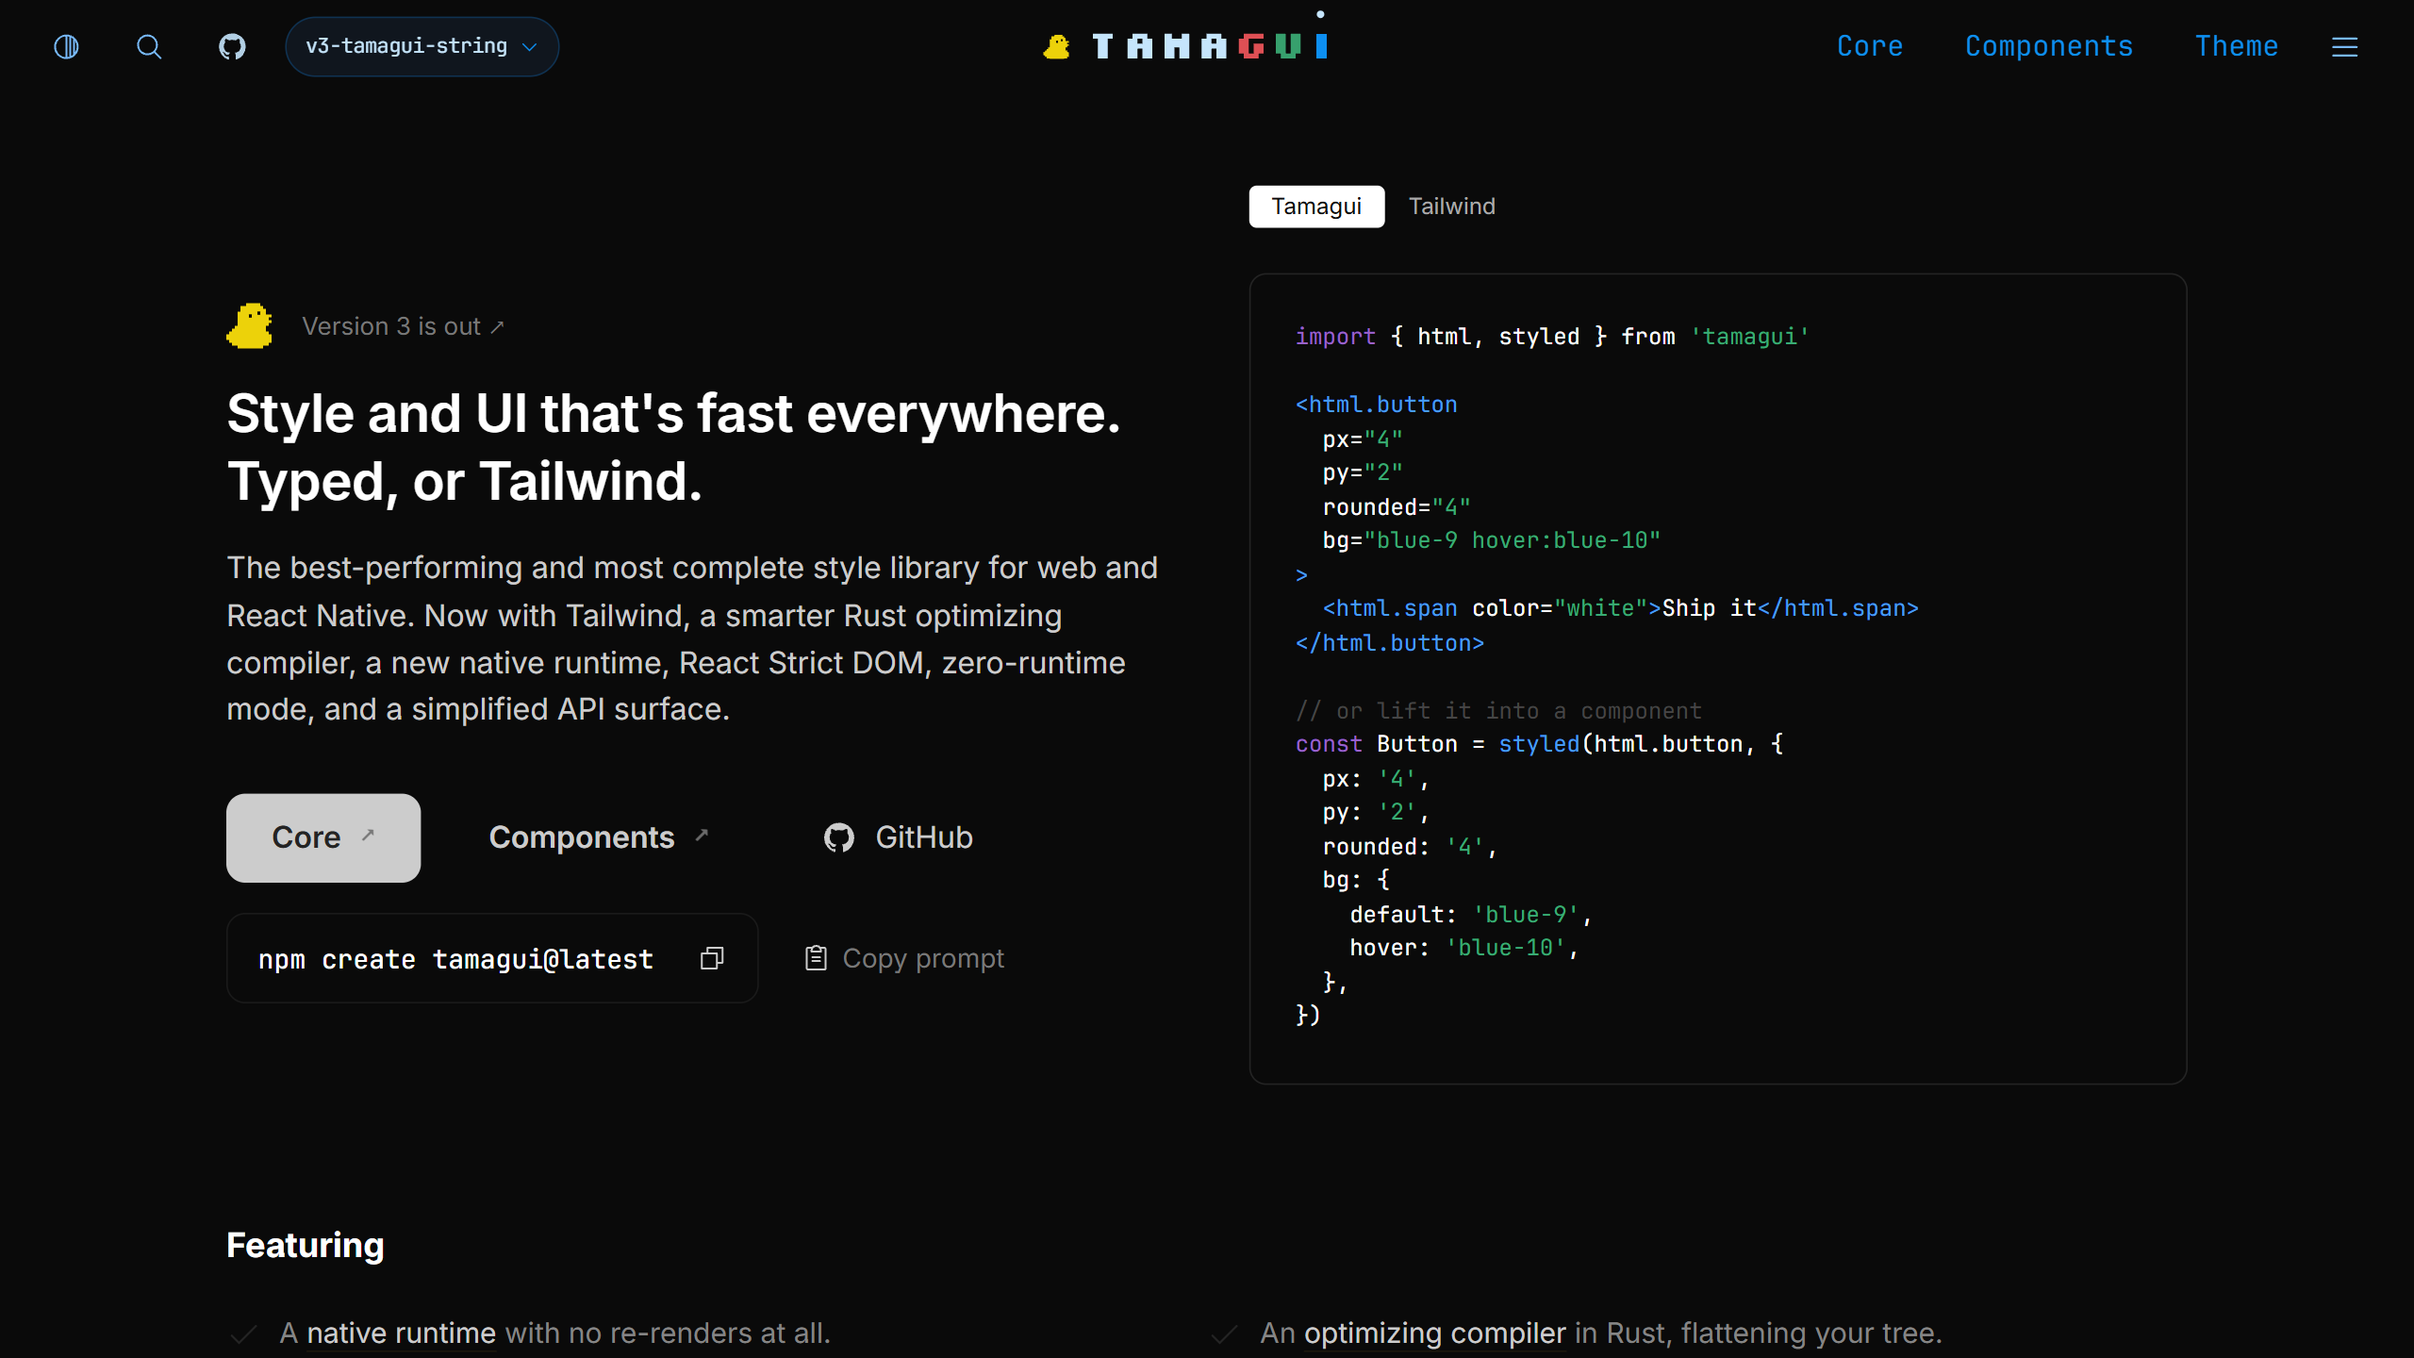Open the 'optimizing compiler' link
This screenshot has width=2414, height=1358.
coord(1434,1333)
